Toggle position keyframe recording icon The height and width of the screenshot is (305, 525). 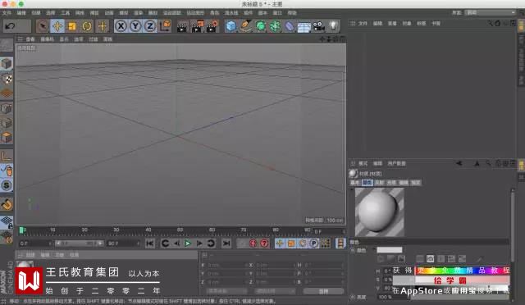point(280,244)
